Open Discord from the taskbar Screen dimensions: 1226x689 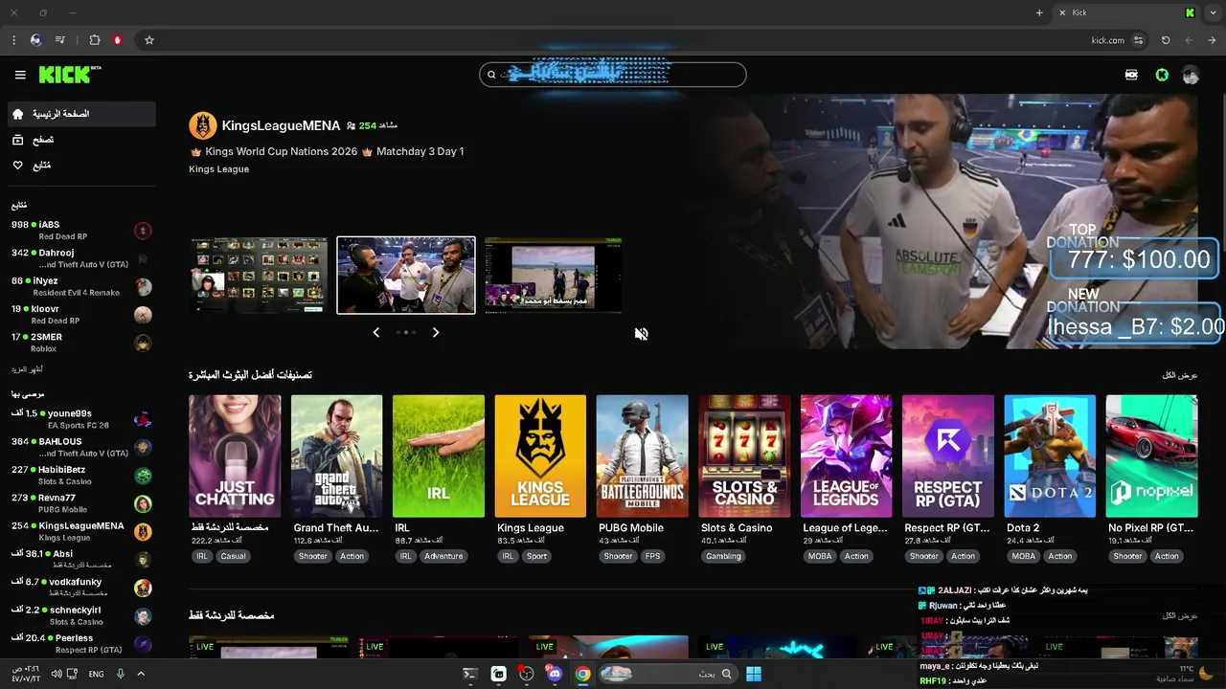tap(555, 674)
